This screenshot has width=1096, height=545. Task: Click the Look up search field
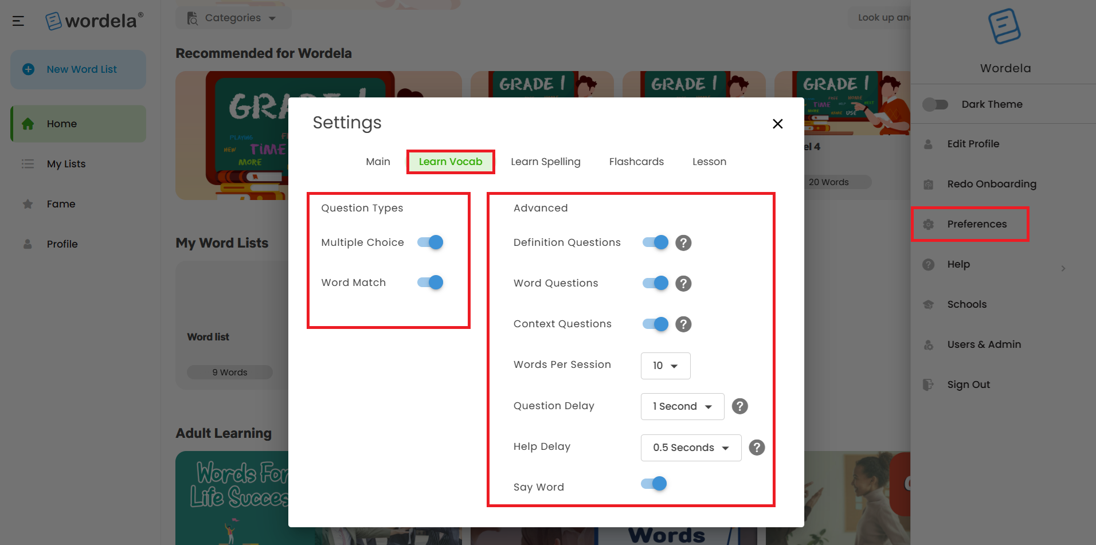[879, 18]
